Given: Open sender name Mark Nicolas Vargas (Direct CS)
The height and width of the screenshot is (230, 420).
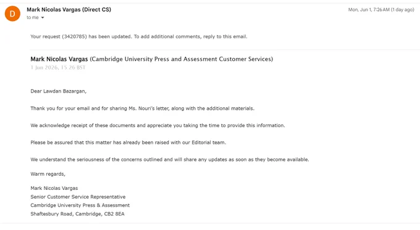Looking at the screenshot, I should point(69,9).
